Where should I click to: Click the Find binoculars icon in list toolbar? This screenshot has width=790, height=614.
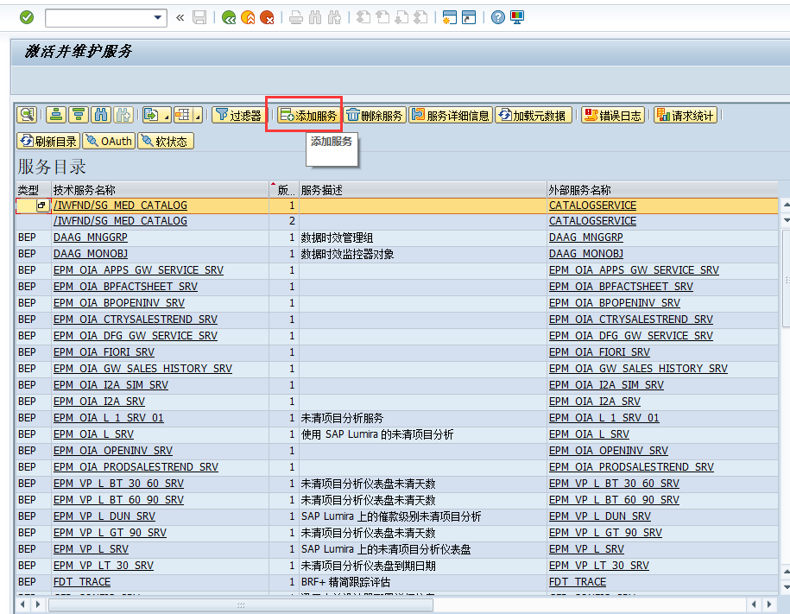(x=101, y=115)
